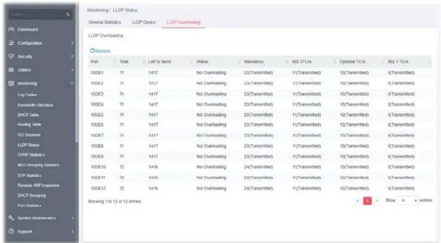Sort by 802.1 TLVs column header
The height and width of the screenshot is (243, 441).
[409, 61]
